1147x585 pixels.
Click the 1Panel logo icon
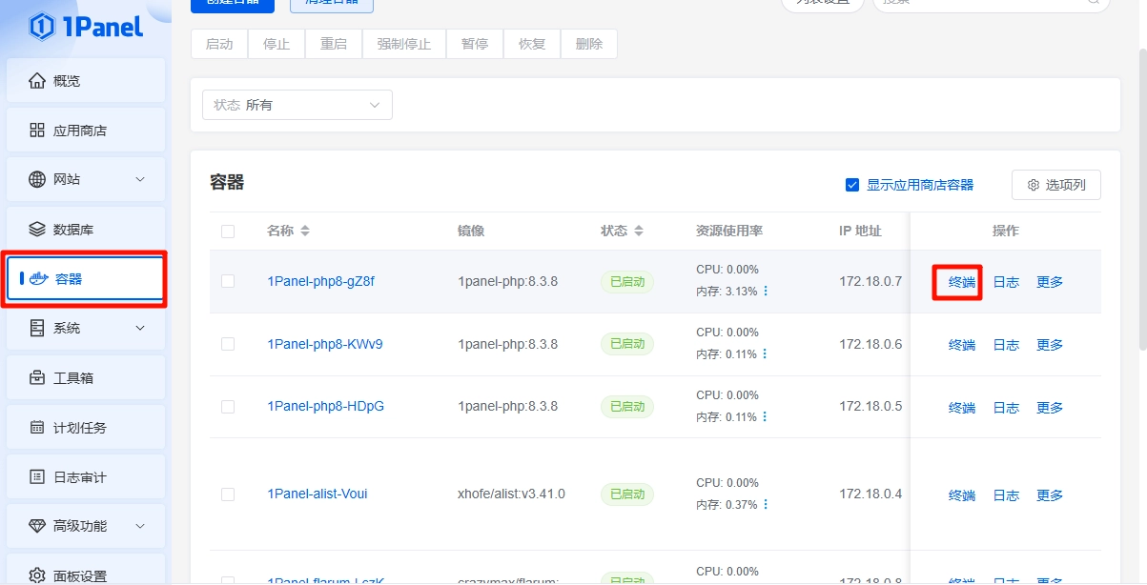(42, 27)
